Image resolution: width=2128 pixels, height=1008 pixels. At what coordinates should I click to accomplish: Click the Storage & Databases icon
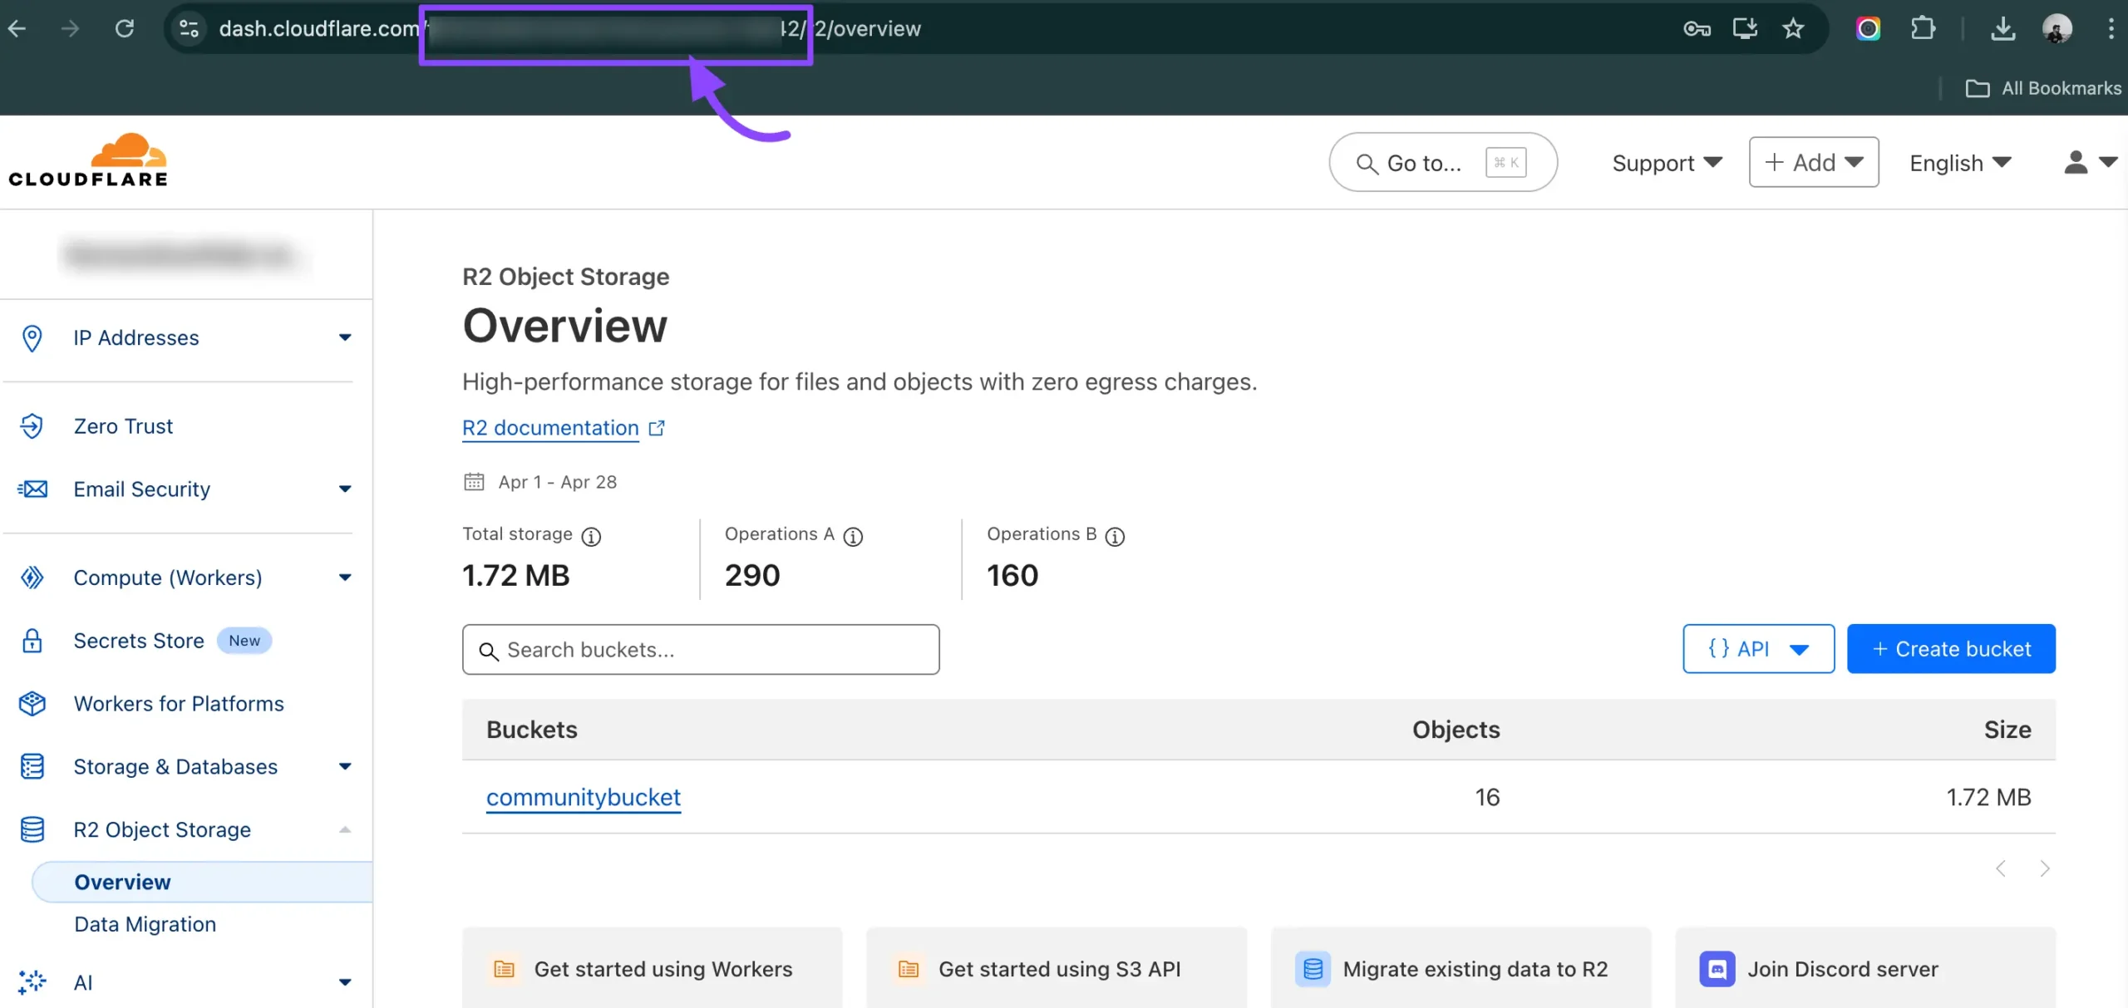32,766
